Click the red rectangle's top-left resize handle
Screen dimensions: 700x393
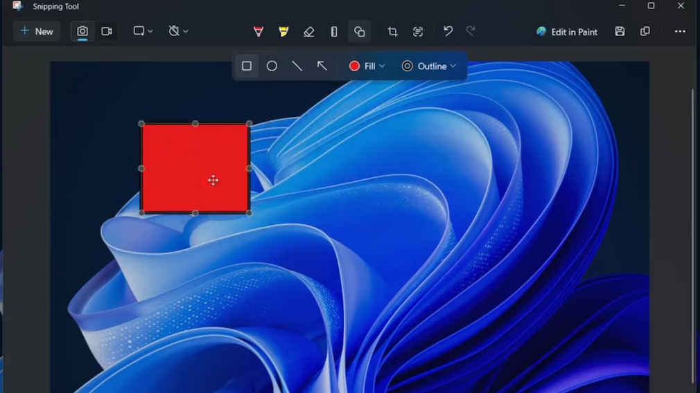pos(141,123)
